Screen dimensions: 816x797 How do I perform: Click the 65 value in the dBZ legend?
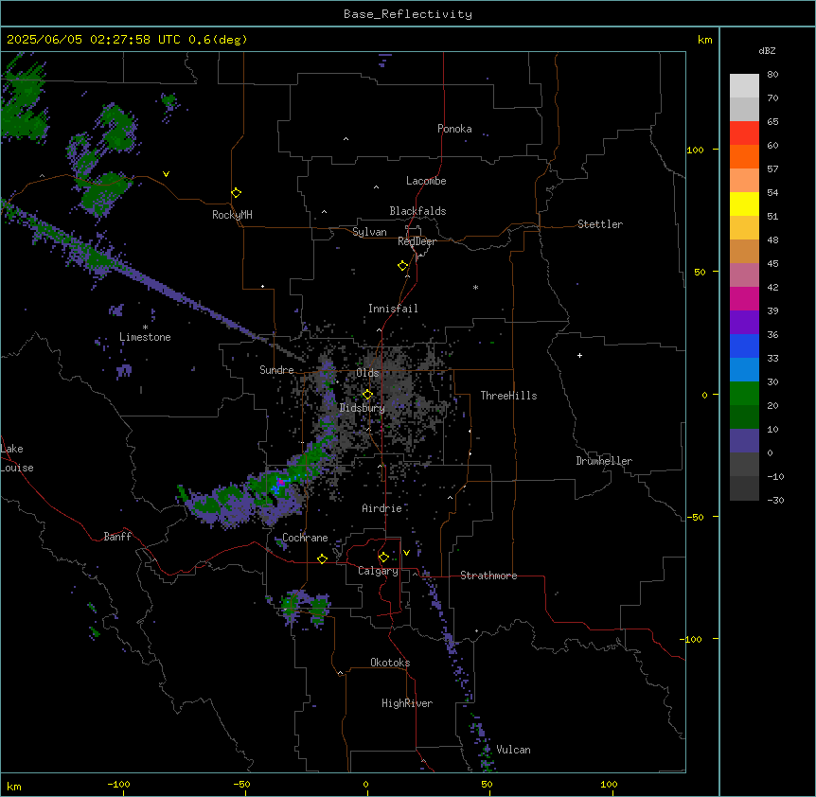(772, 121)
